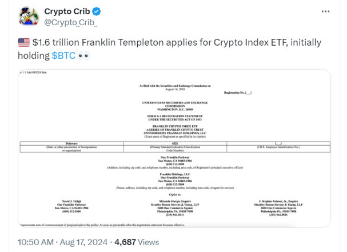Click the US flag emoji
This screenshot has width=347, height=252.
24,42
